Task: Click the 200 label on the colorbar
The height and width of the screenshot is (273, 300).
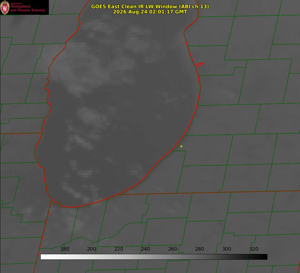Action: point(92,249)
